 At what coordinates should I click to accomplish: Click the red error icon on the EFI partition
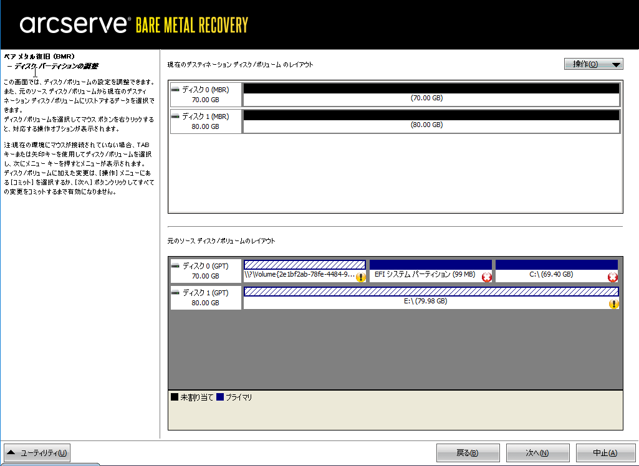point(487,277)
